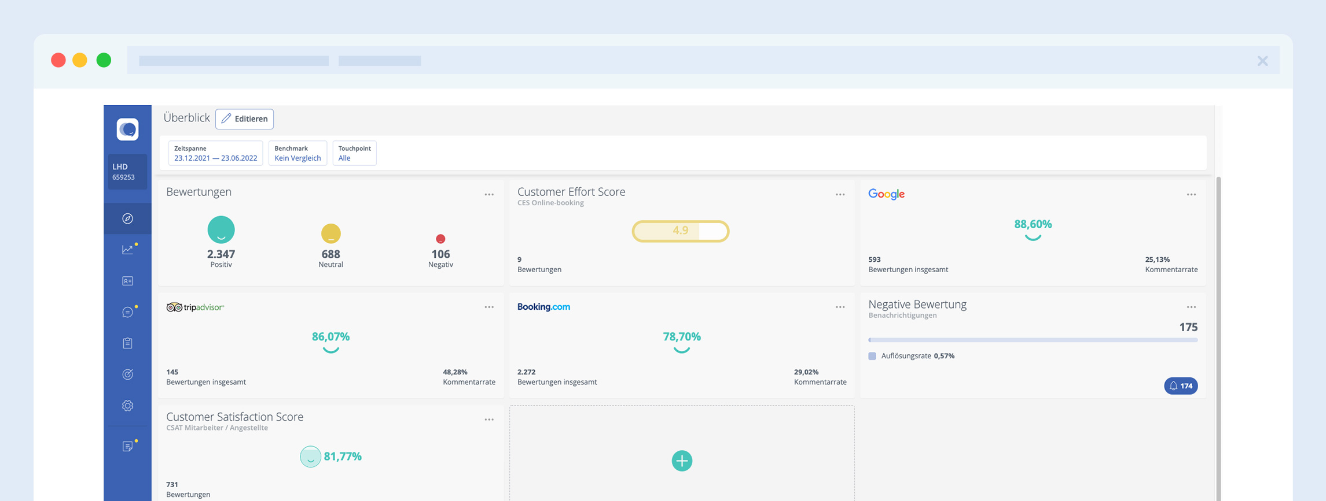The height and width of the screenshot is (501, 1326).
Task: Click the Editieren button
Action: (x=244, y=119)
